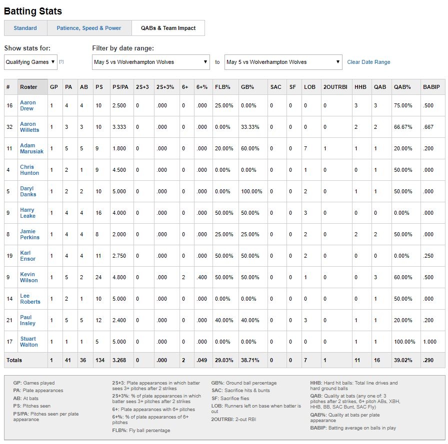448x444 pixels.
Task: Sort by BABIP column header
Action: [433, 87]
